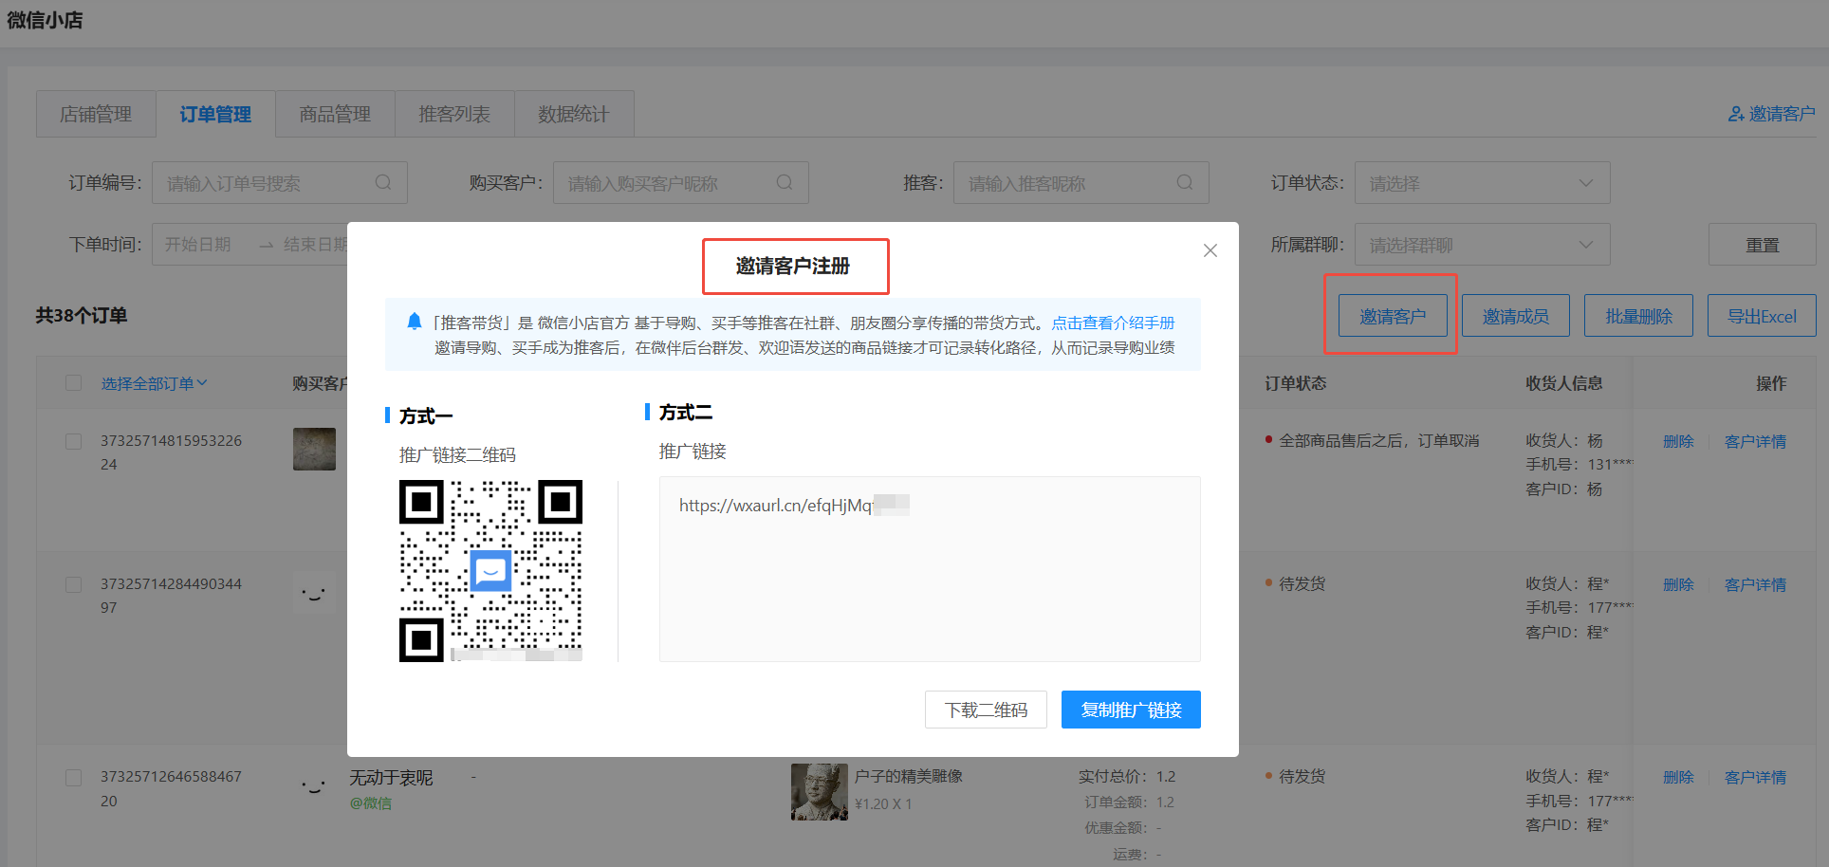1829x867 pixels.
Task: Click the QR code image
Action: [x=490, y=571]
